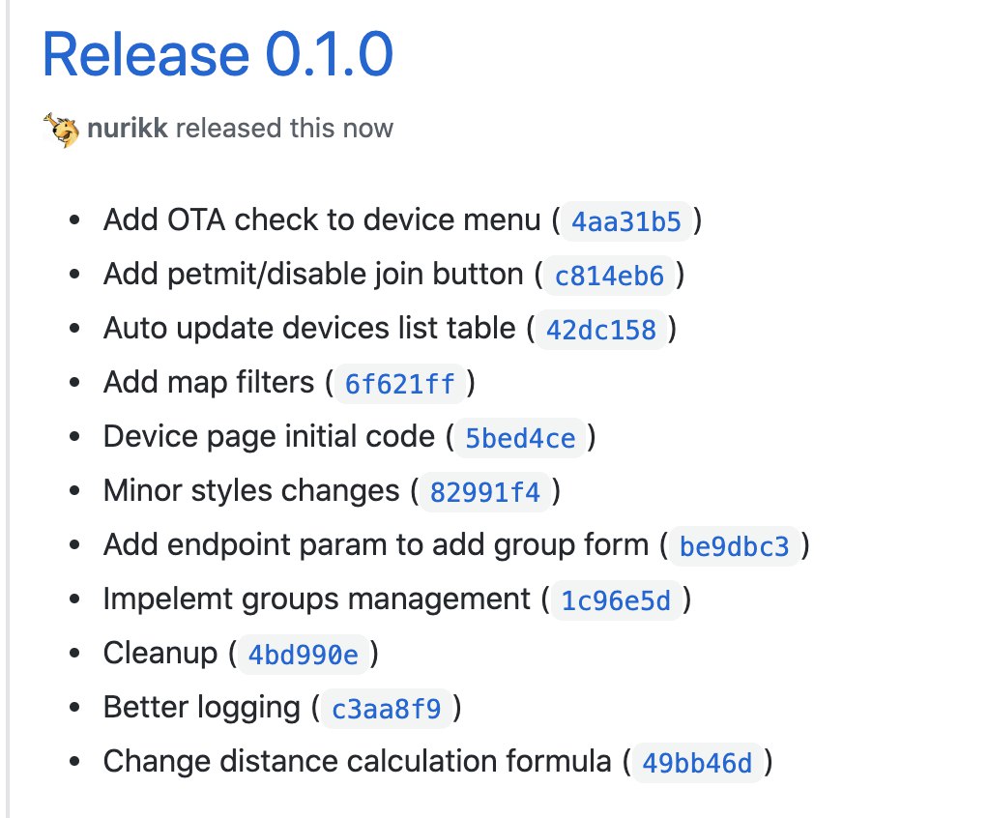
Task: Open commit 1c96e5d for groups management
Action: point(616,600)
